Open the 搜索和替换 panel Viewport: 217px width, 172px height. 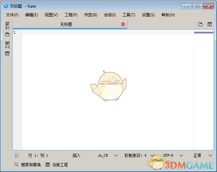tap(27, 165)
